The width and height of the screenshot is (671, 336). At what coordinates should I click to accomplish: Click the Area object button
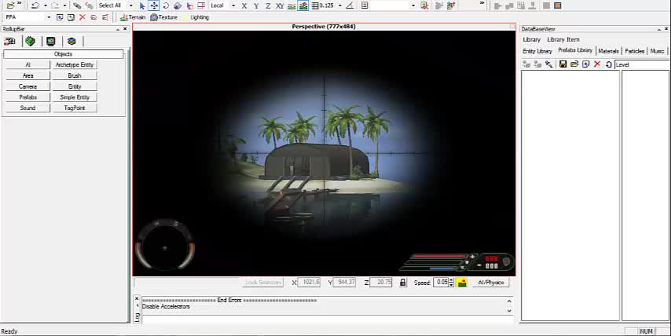(27, 75)
